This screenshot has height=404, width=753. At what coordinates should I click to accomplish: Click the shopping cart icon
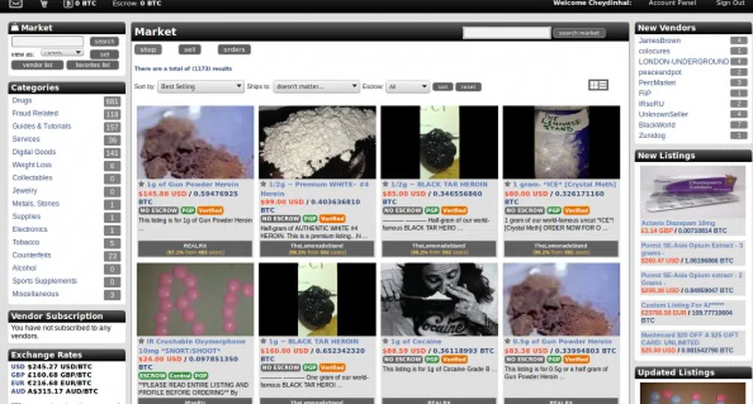point(44,4)
